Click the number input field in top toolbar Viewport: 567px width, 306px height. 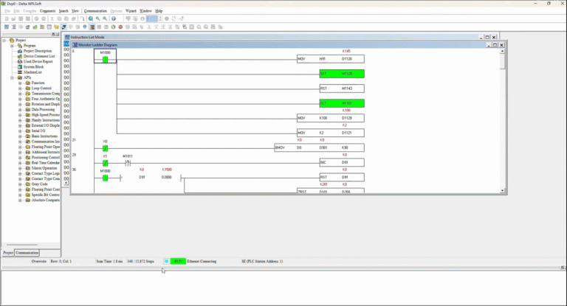(151, 18)
